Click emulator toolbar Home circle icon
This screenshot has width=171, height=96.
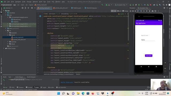[147, 11]
